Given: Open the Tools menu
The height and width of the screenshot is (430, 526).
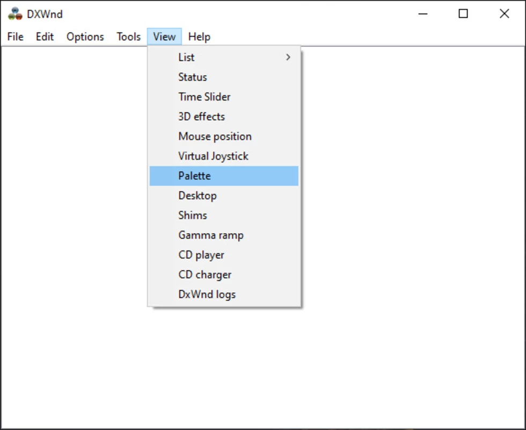Looking at the screenshot, I should tap(128, 37).
